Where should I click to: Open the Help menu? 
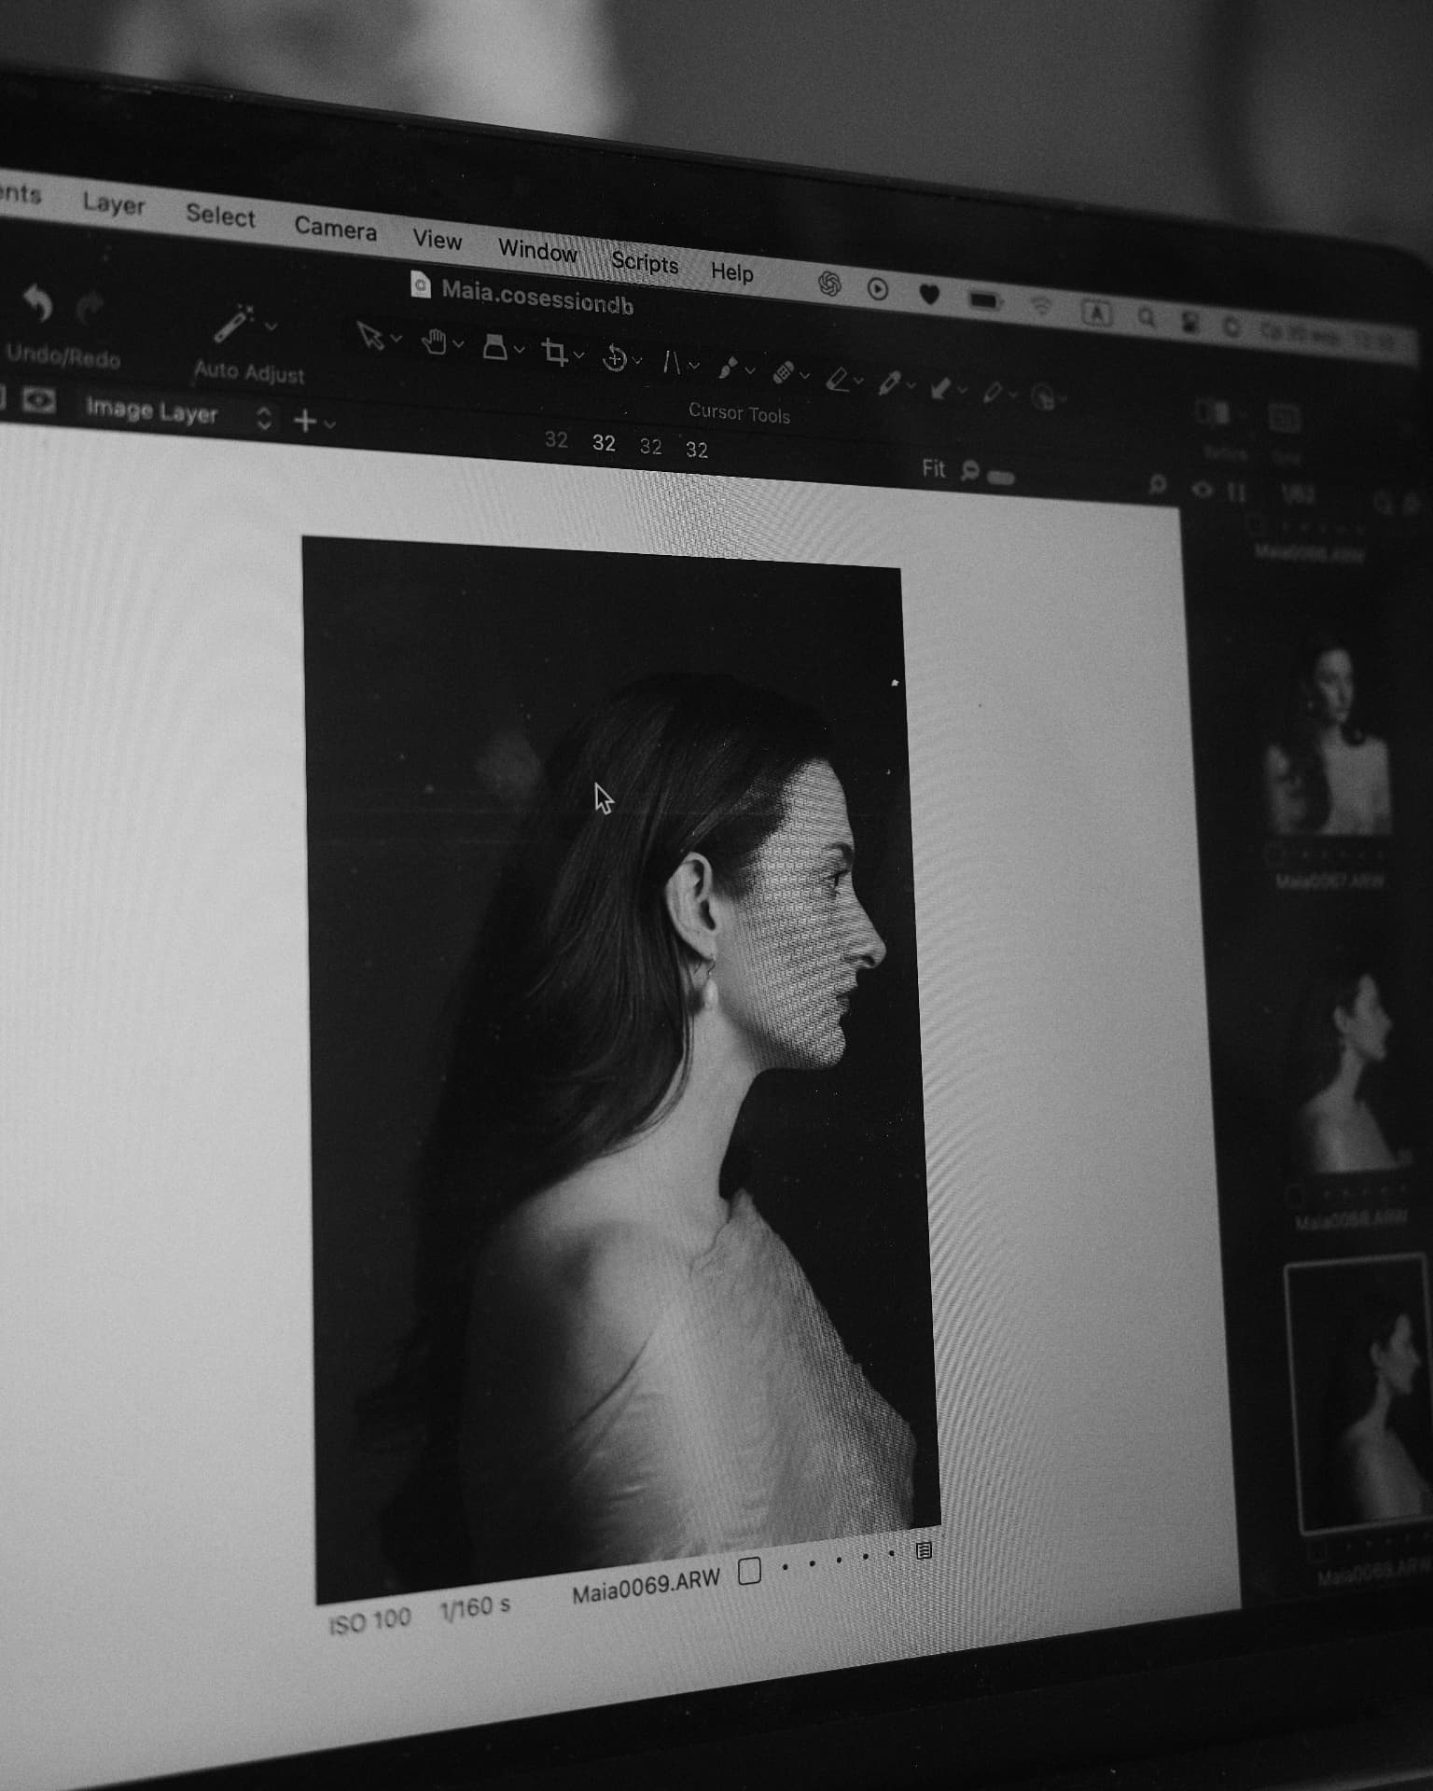(732, 272)
